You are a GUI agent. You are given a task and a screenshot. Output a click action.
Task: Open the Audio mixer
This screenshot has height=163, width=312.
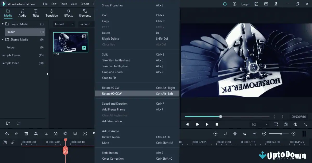[x=245, y=133]
